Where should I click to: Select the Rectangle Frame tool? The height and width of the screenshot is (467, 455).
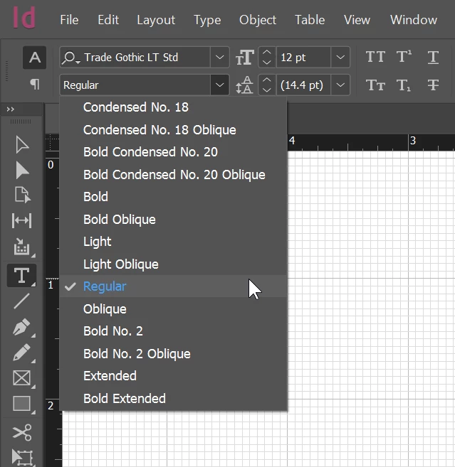pos(21,378)
